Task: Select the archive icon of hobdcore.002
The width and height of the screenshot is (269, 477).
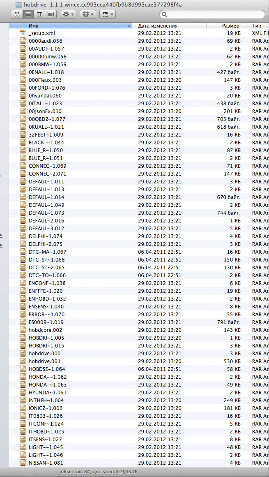Action: [23, 330]
